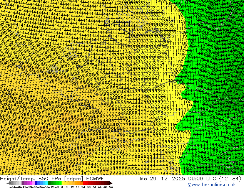Screen dimensions: 244x188
Task: Click the '12' positive legend scale value
Action: [x=72, y=187]
